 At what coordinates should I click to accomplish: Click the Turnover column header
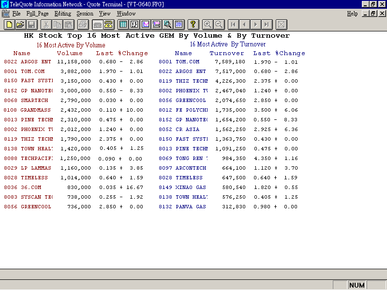coord(227,53)
